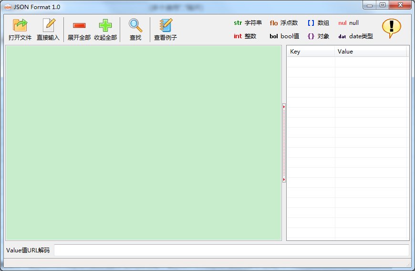Open a file with 打开文件 icon
Viewport: 415px width, 271px height.
click(x=20, y=25)
